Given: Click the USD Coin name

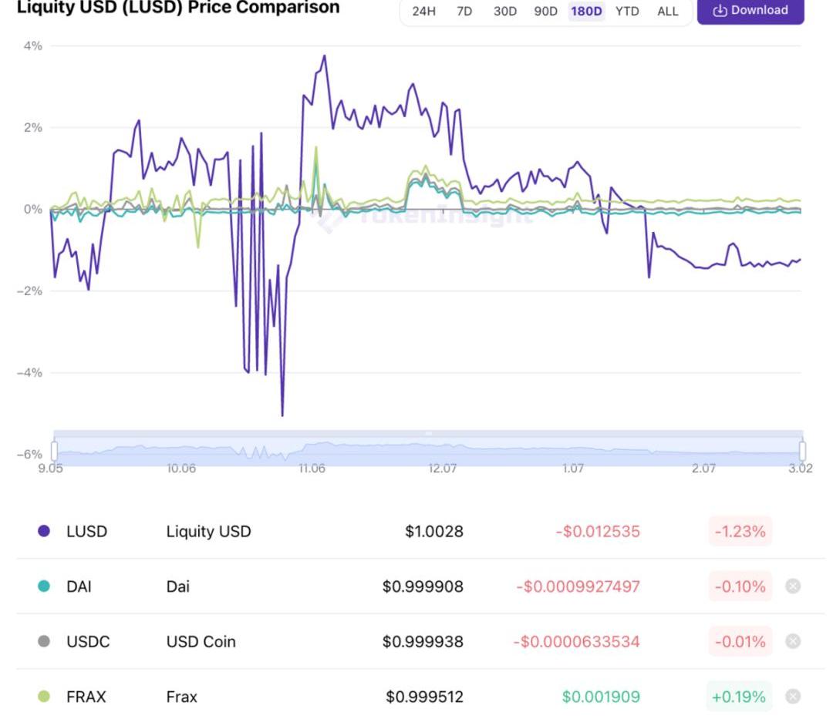Looking at the screenshot, I should coord(201,641).
